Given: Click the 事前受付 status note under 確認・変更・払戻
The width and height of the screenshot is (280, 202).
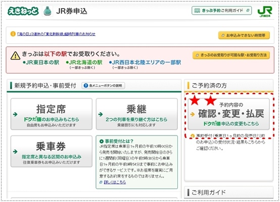Looking at the screenshot, I should click(230, 142).
